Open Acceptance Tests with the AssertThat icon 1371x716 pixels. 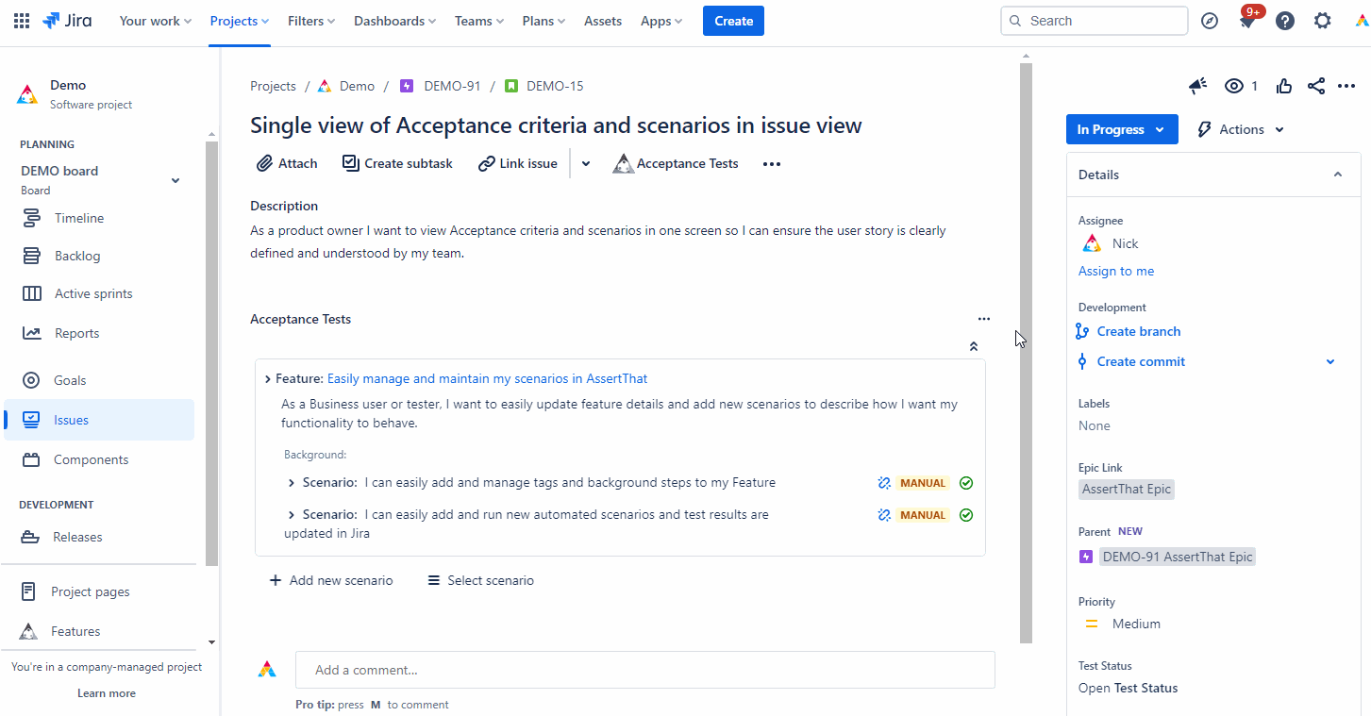pos(623,162)
